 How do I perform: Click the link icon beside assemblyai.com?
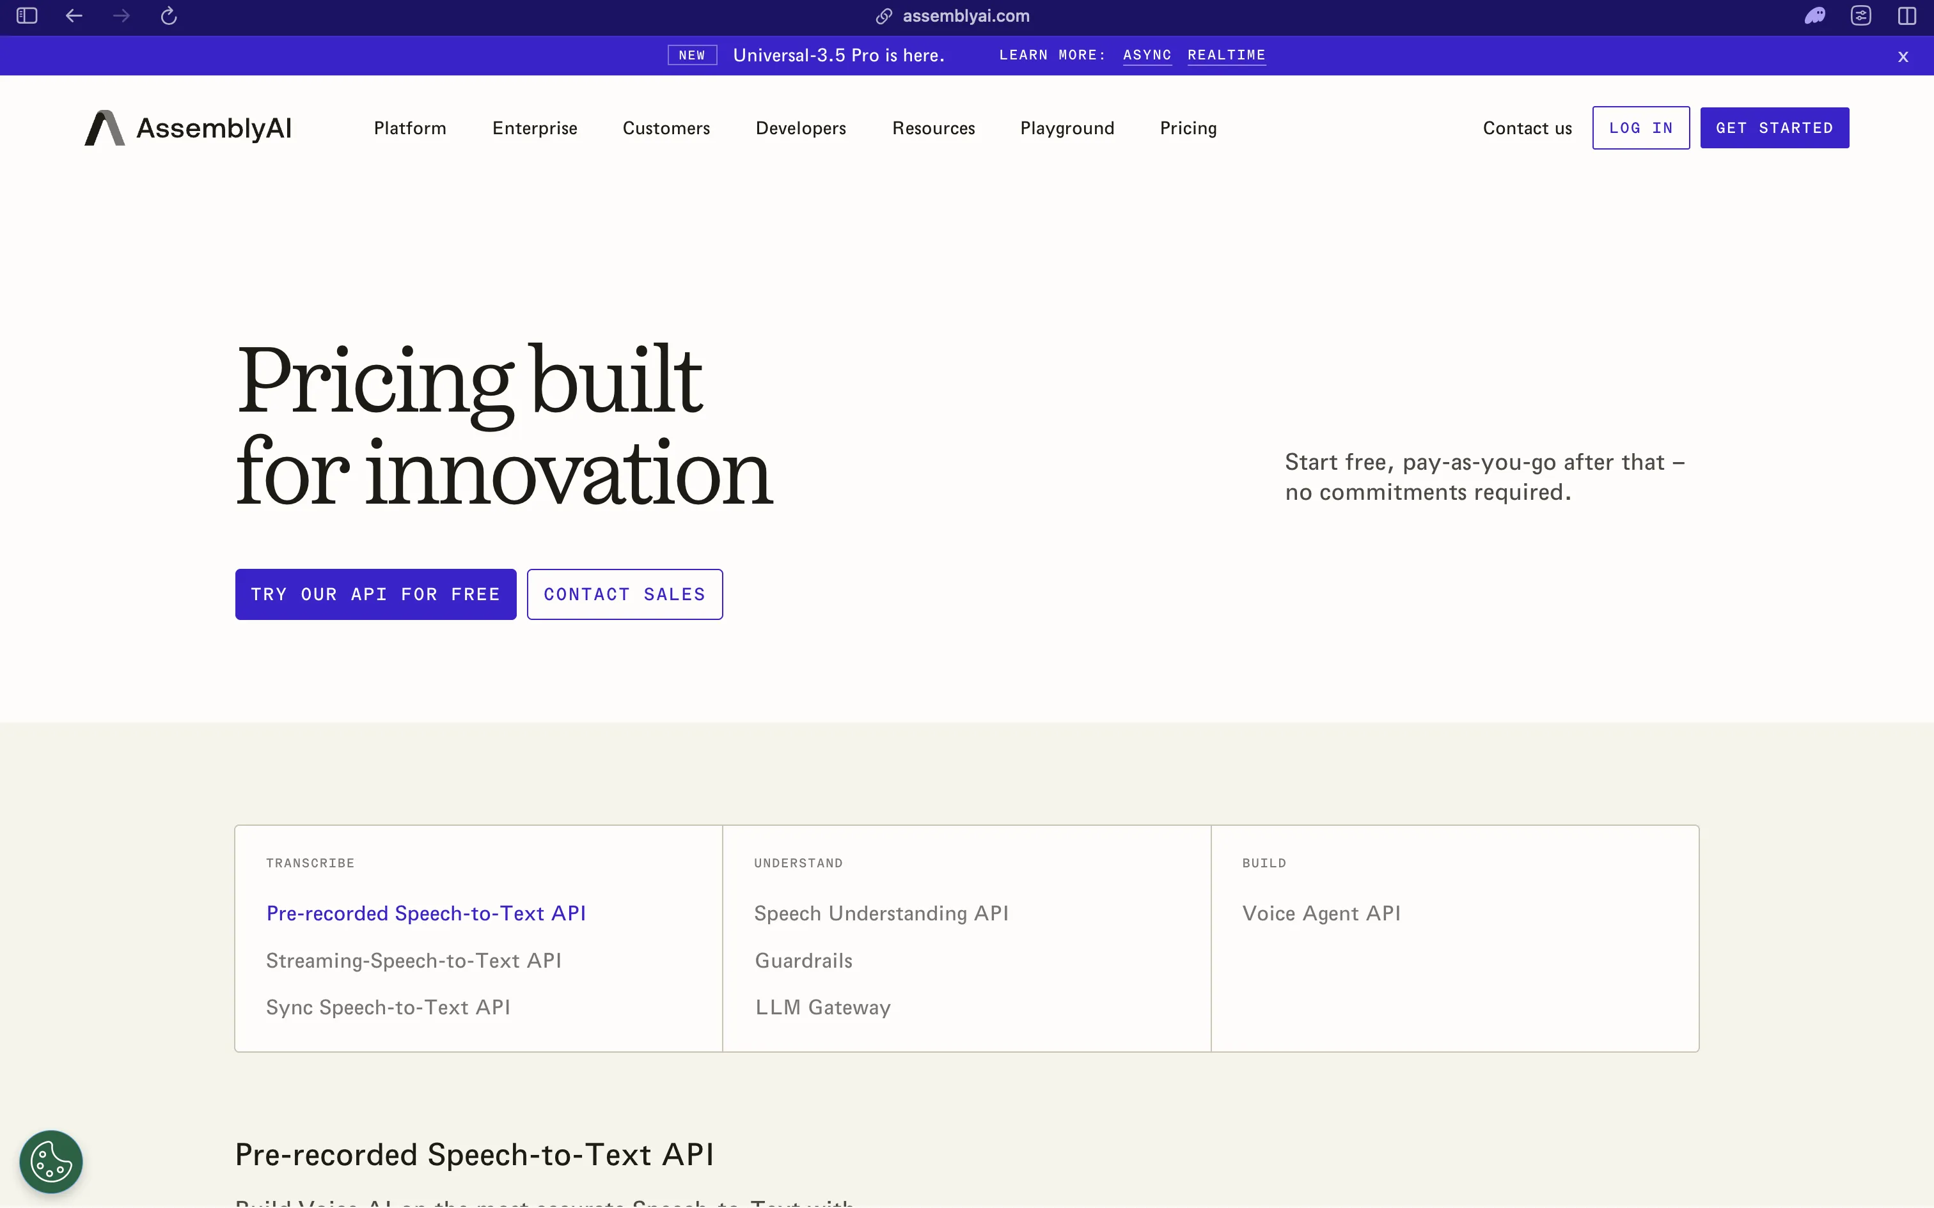point(884,16)
